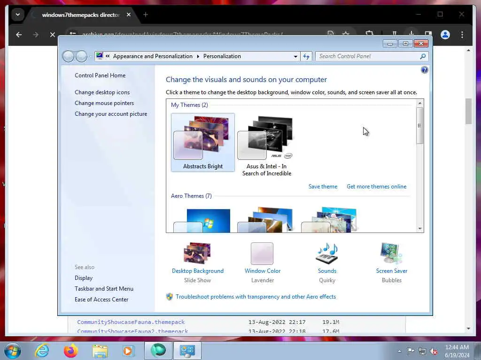Open browser side panel icon
The image size is (481, 360).
[428, 33]
